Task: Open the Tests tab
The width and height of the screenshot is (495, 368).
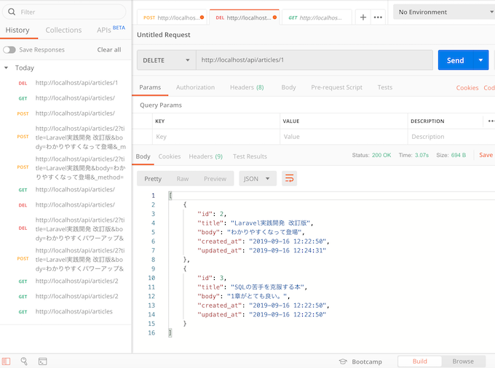Action: tap(385, 87)
